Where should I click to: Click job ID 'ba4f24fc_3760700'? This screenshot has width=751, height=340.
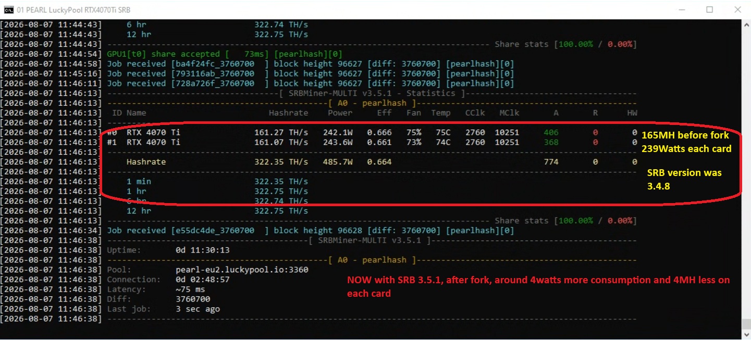point(215,64)
